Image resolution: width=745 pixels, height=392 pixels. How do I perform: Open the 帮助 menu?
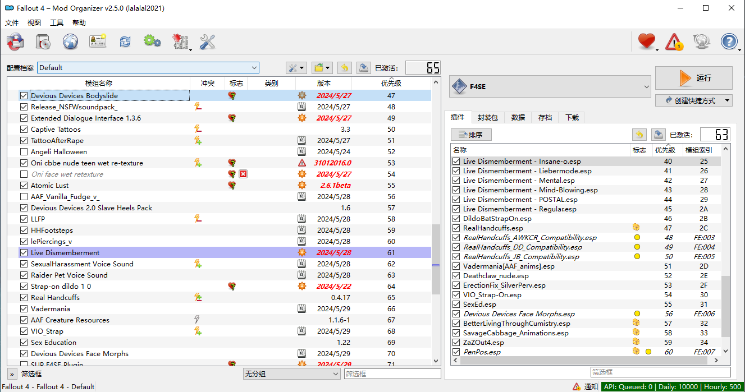[x=79, y=23]
